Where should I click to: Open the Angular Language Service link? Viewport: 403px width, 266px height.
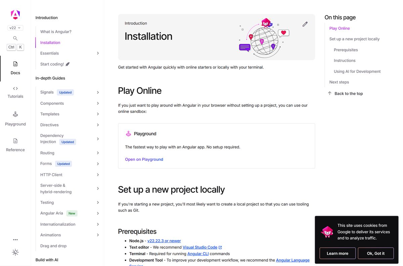click(293, 260)
